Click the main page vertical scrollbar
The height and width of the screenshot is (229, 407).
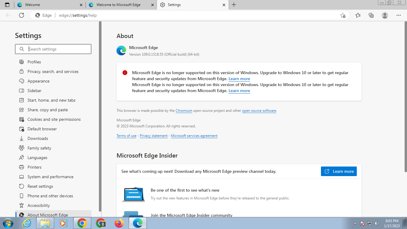(405, 97)
